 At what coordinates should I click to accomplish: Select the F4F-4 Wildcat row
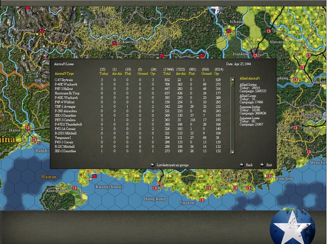pos(138,102)
